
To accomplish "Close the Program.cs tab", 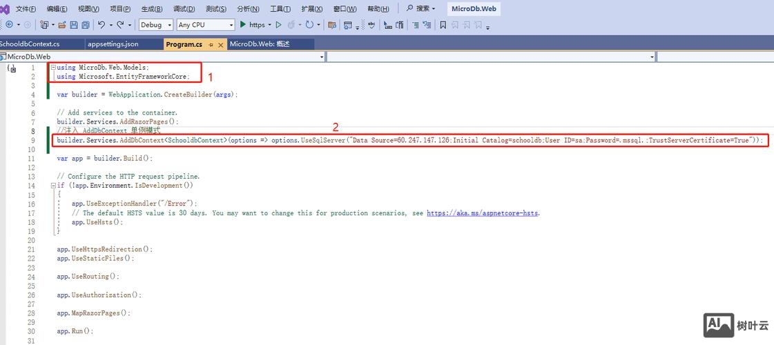I will pos(221,44).
